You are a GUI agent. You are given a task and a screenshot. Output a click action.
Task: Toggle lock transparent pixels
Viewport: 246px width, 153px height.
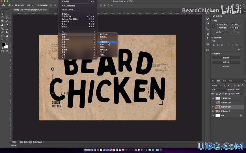pos(217,94)
